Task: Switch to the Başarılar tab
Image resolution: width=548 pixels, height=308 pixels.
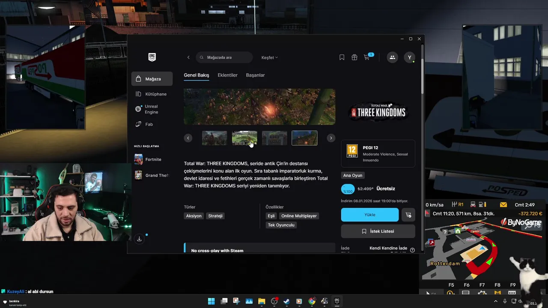Action: coord(255,75)
